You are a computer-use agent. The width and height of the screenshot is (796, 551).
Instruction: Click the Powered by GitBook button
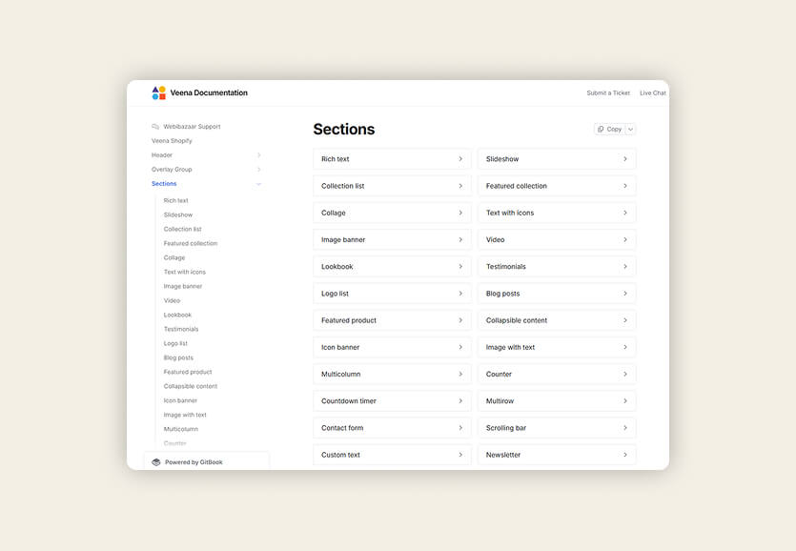(x=206, y=462)
